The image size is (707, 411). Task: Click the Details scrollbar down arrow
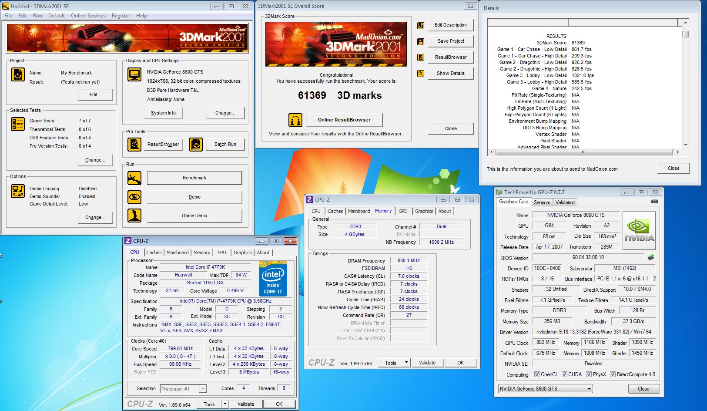685,145
